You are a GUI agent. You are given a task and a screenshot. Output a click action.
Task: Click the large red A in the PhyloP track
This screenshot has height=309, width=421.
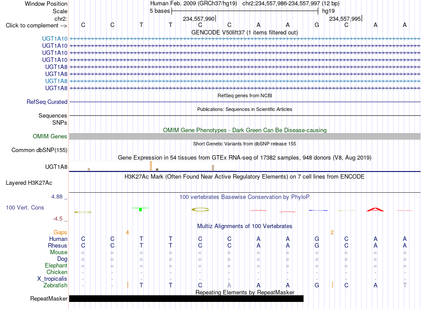[375, 210]
